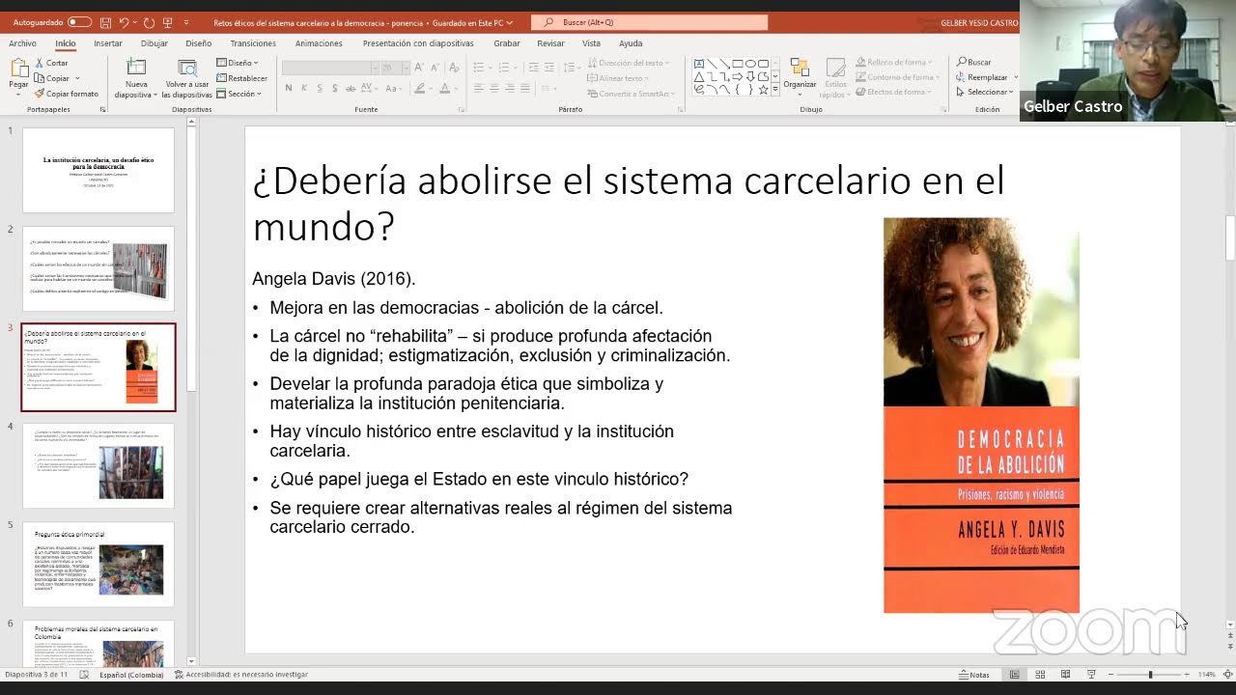Open the Seleccionar dropdown
This screenshot has height=695, width=1236.
[985, 92]
